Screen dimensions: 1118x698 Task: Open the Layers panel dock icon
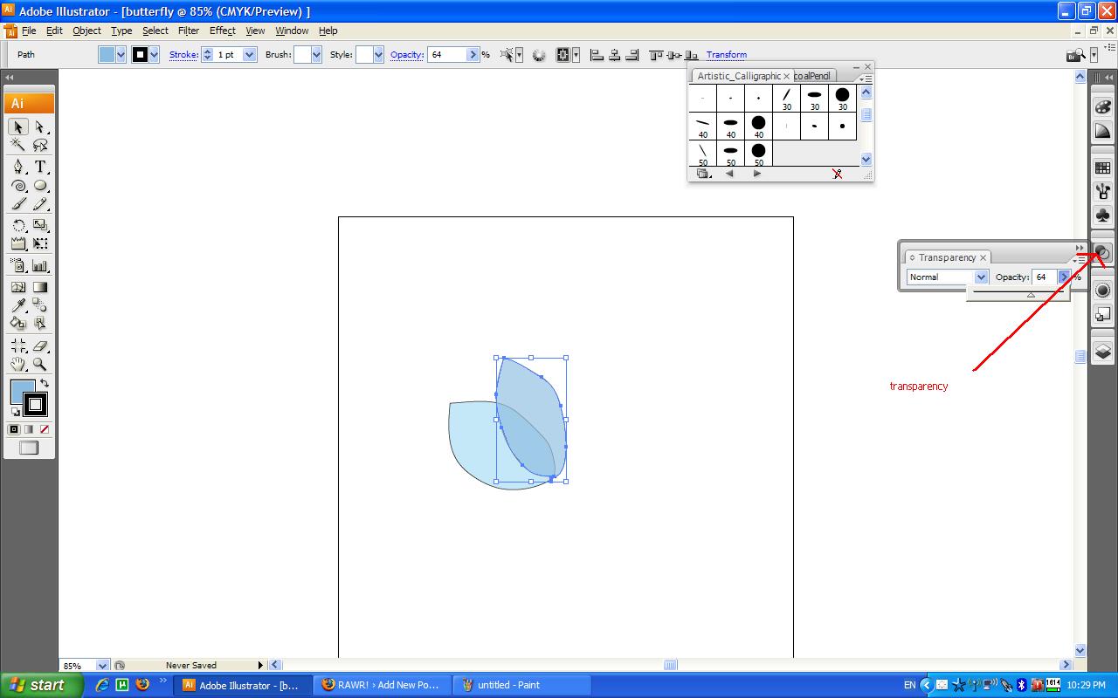[x=1102, y=352]
